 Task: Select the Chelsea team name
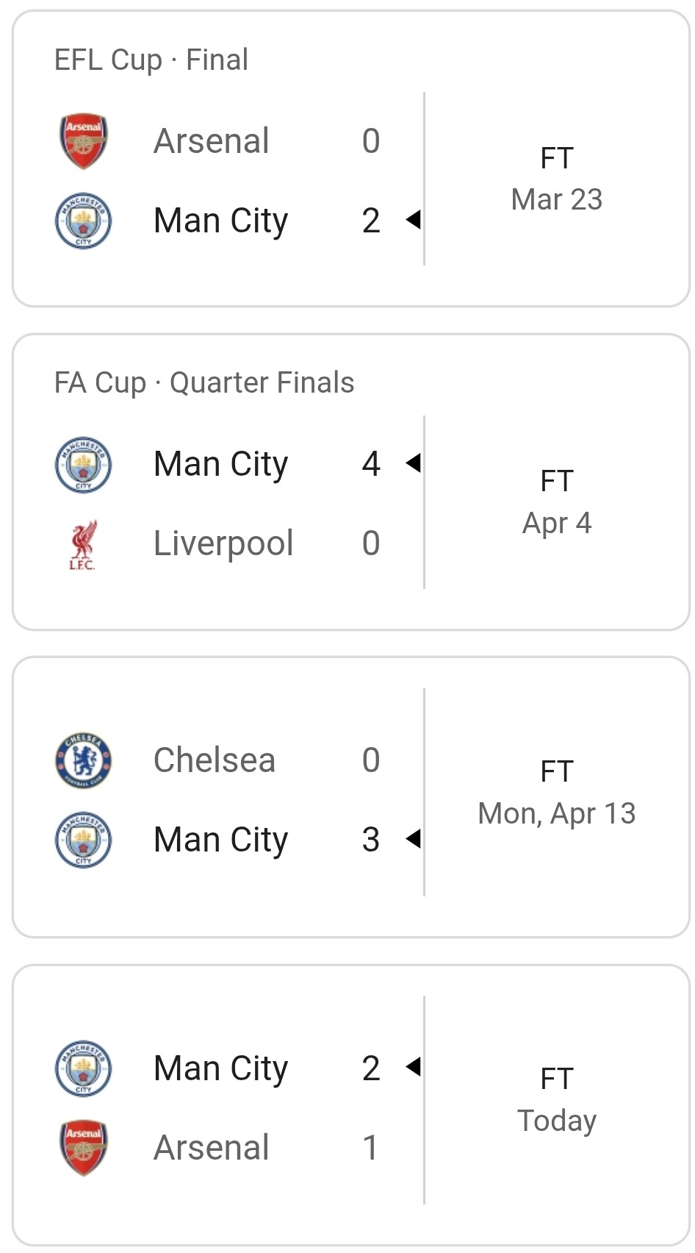click(x=215, y=760)
